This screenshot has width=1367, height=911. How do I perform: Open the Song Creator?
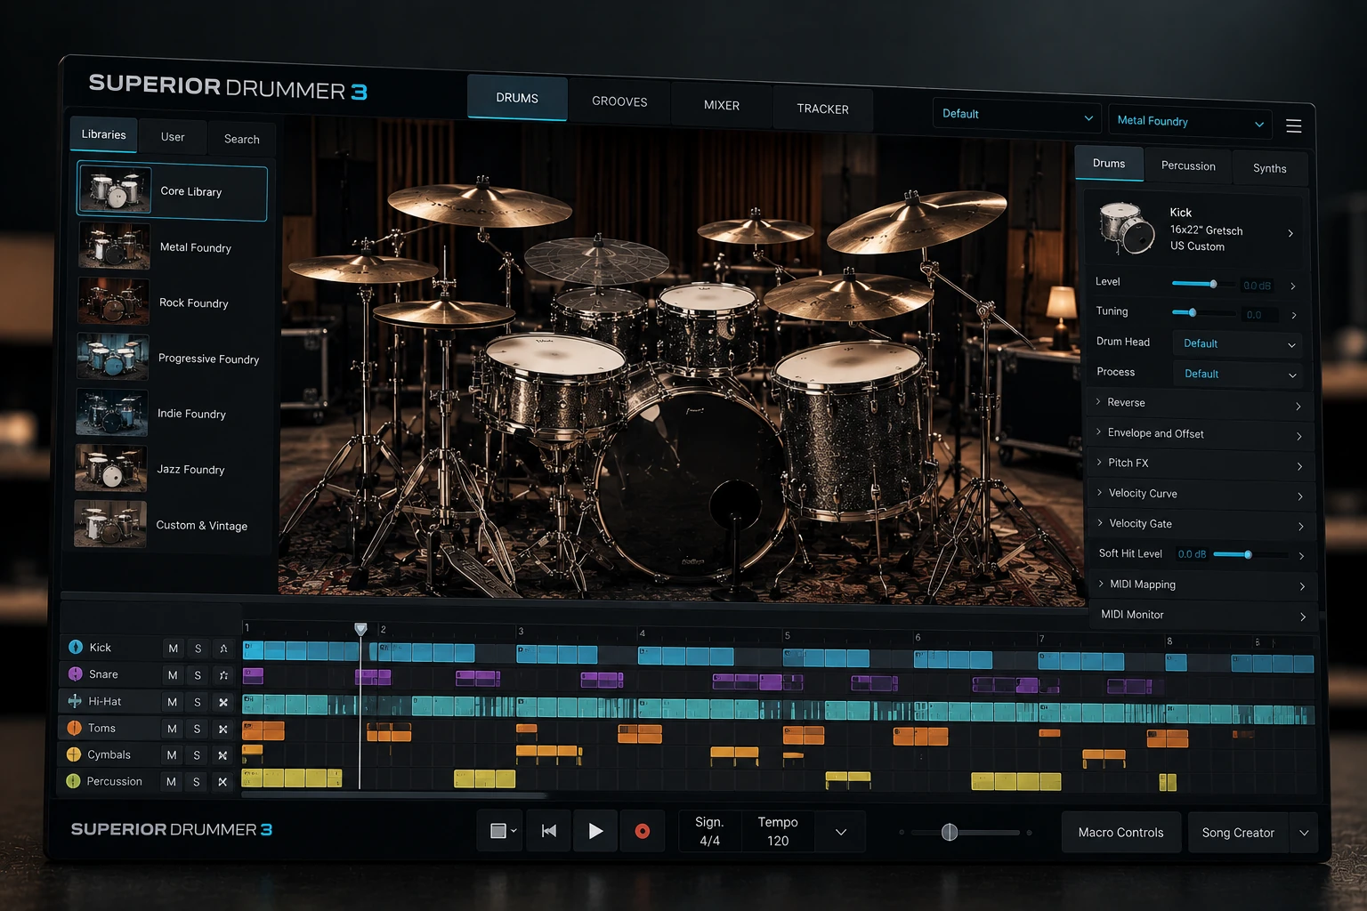pos(1238,833)
